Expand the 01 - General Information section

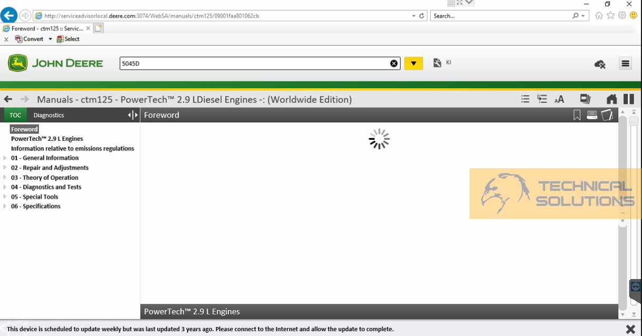coord(5,158)
